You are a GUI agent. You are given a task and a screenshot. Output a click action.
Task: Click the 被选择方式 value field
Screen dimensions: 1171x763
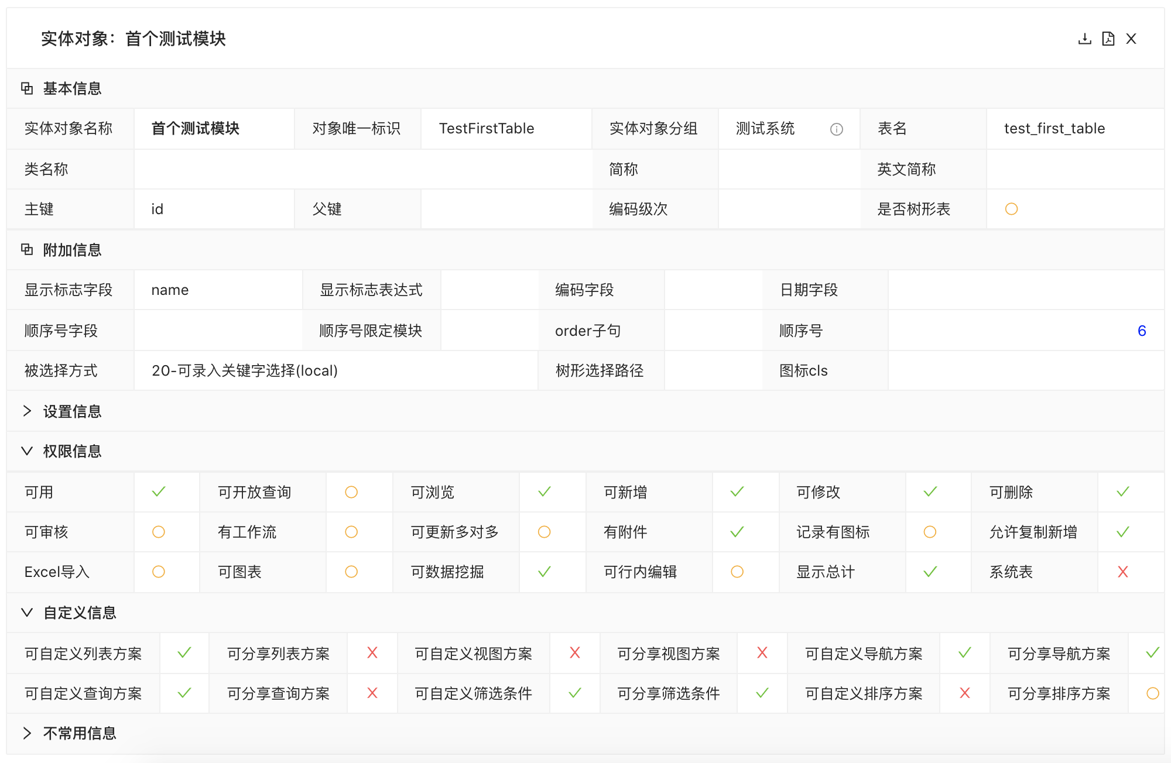245,370
